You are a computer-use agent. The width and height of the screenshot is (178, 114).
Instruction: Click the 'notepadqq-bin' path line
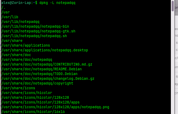[x=35, y=26]
